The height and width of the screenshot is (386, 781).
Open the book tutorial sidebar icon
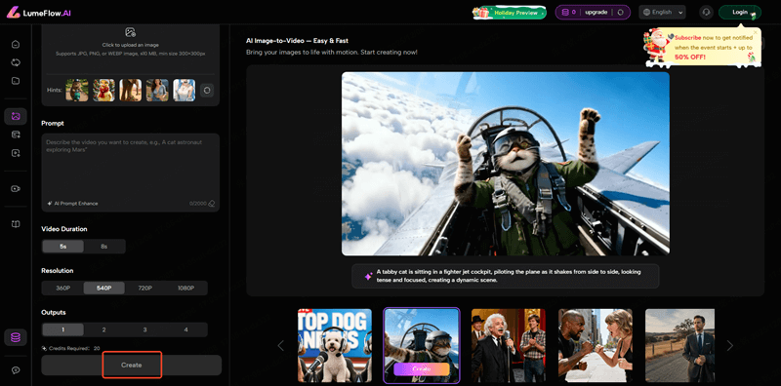point(16,224)
